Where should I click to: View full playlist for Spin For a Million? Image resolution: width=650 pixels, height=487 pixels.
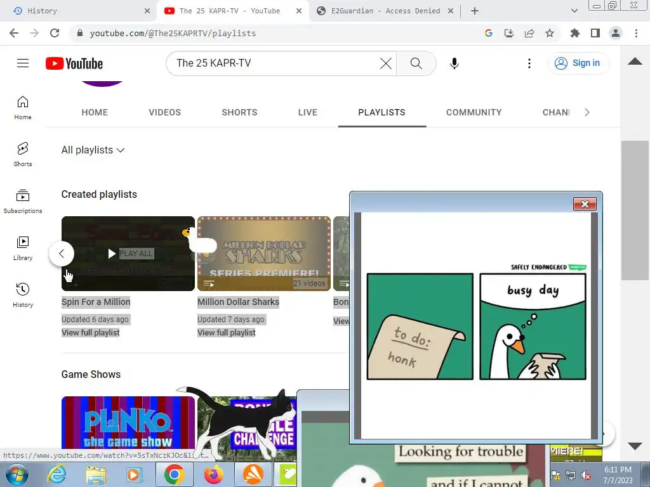tap(90, 332)
